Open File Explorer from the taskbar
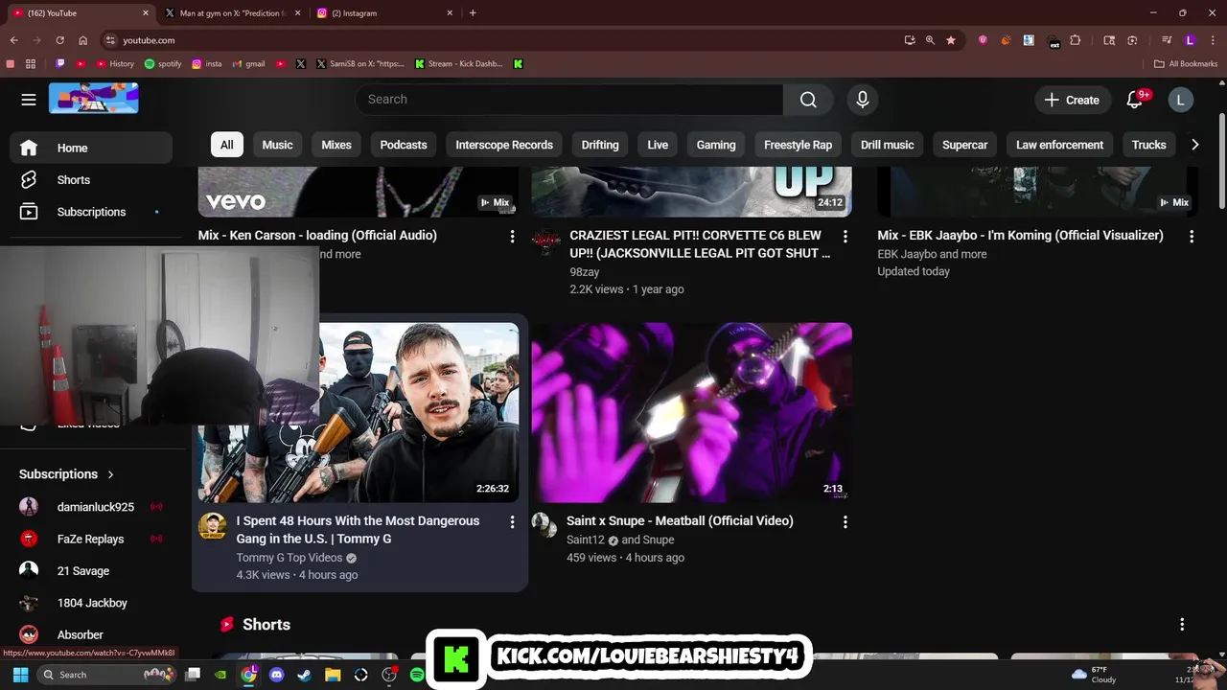Image resolution: width=1227 pixels, height=690 pixels. [333, 675]
